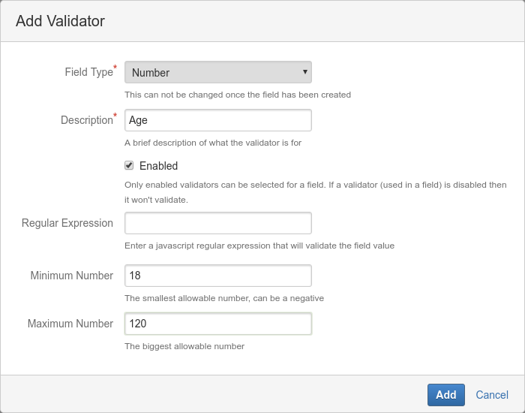The image size is (525, 413).
Task: Click the Add Validator dialog title
Action: click(60, 21)
